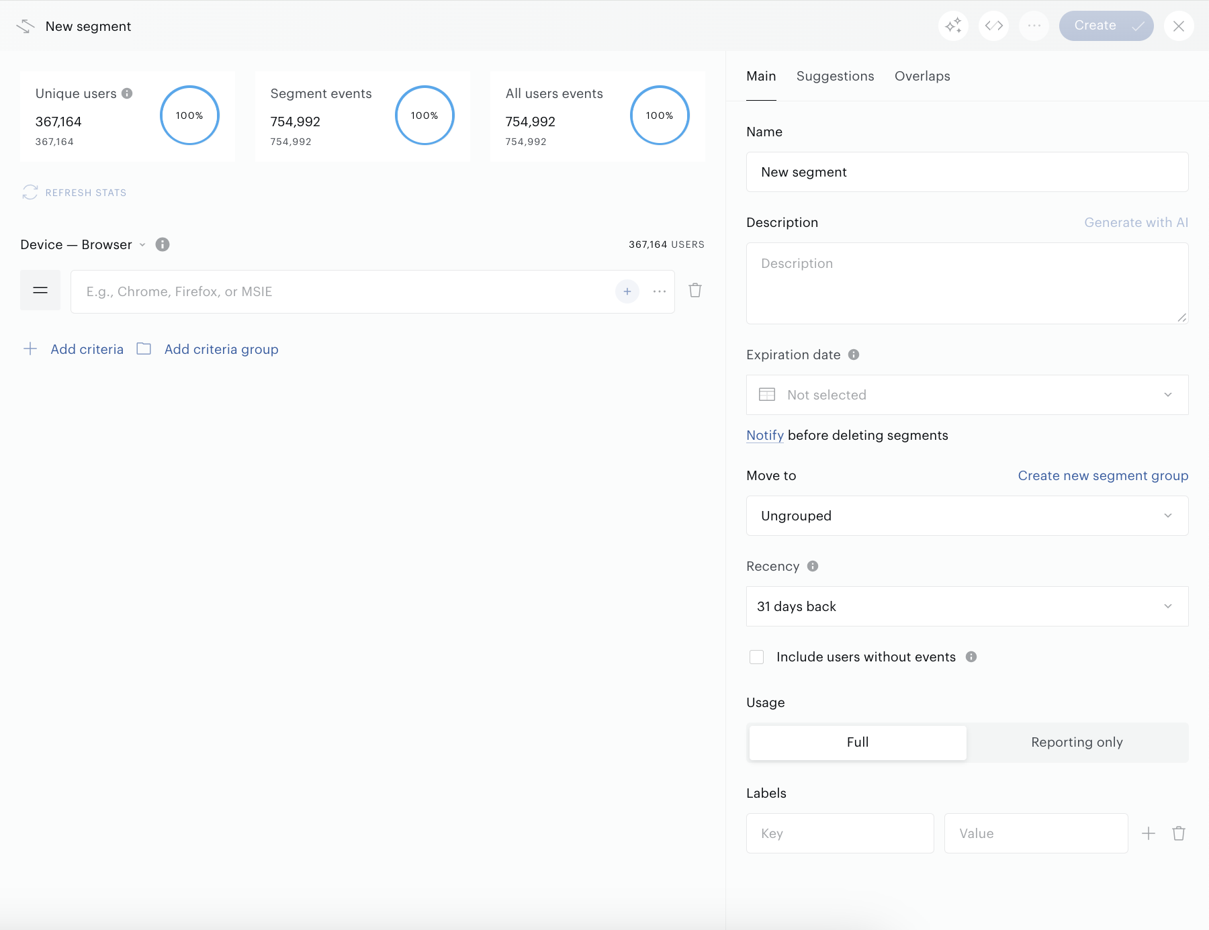Click the Description textarea resize handle
1209x930 pixels.
pos(1181,317)
